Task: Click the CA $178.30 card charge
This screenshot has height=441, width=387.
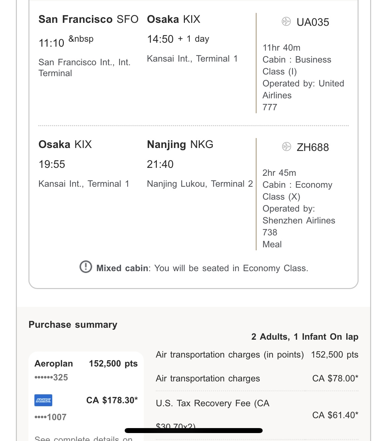Action: tap(112, 400)
